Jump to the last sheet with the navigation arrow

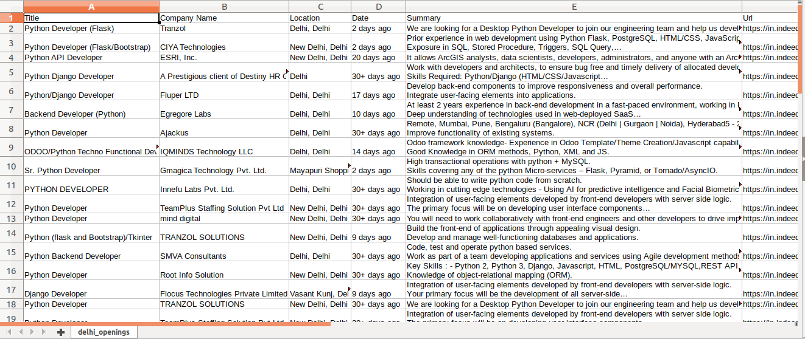(43, 332)
